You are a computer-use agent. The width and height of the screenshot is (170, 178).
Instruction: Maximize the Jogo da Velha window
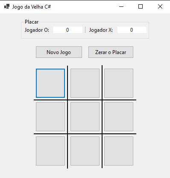pyautogui.click(x=141, y=6)
